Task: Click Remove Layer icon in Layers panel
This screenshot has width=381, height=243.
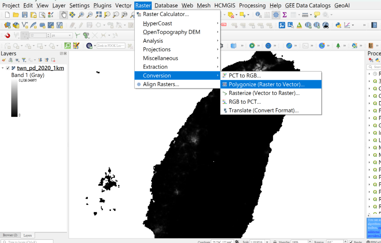Action: pyautogui.click(x=53, y=60)
